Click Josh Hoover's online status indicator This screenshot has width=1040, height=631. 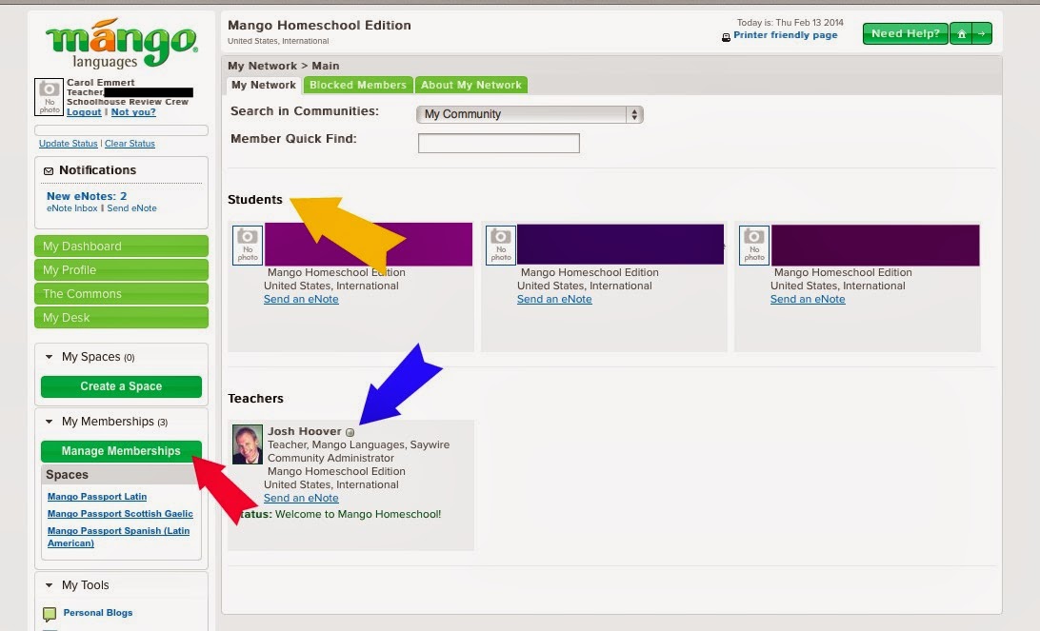[x=350, y=432]
